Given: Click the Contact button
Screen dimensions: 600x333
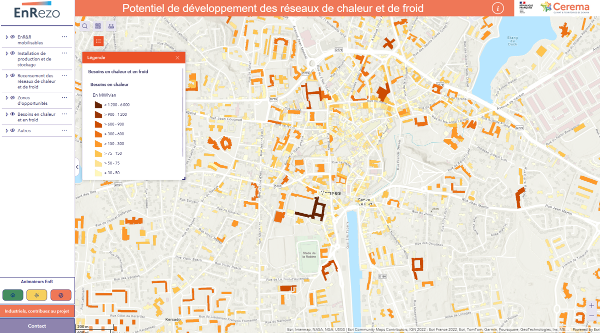Looking at the screenshot, I should [x=37, y=326].
